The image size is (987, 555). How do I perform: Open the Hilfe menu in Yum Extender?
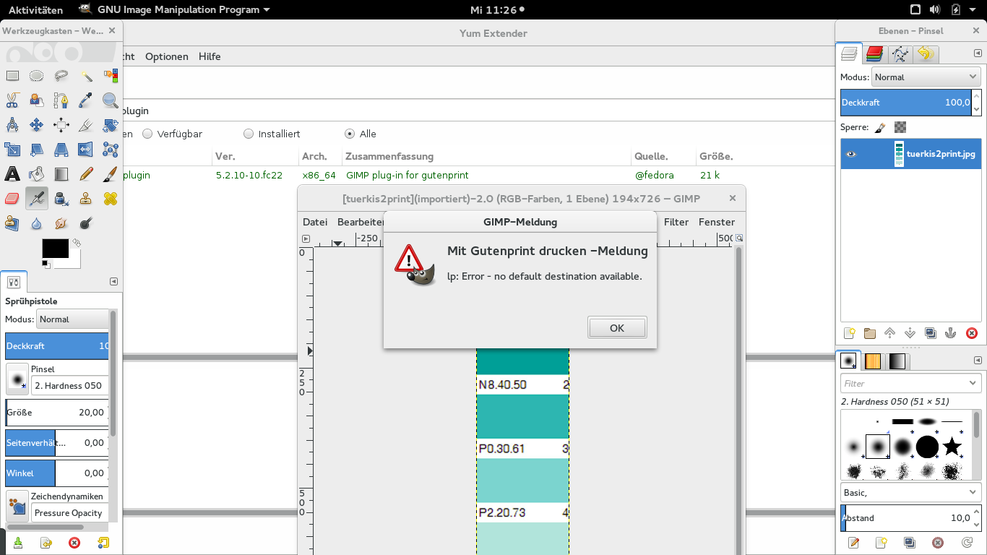210,56
